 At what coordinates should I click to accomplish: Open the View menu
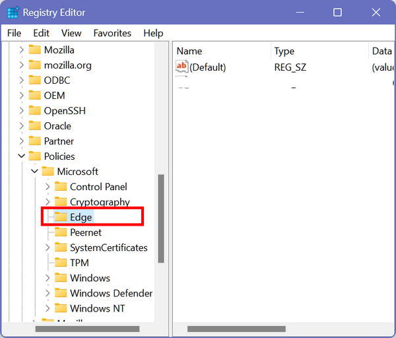click(71, 33)
